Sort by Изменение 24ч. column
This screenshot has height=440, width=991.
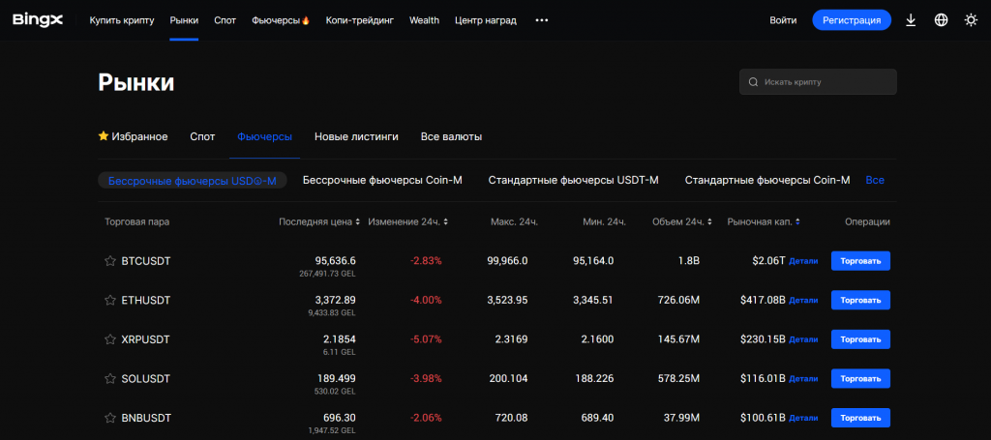pos(408,221)
